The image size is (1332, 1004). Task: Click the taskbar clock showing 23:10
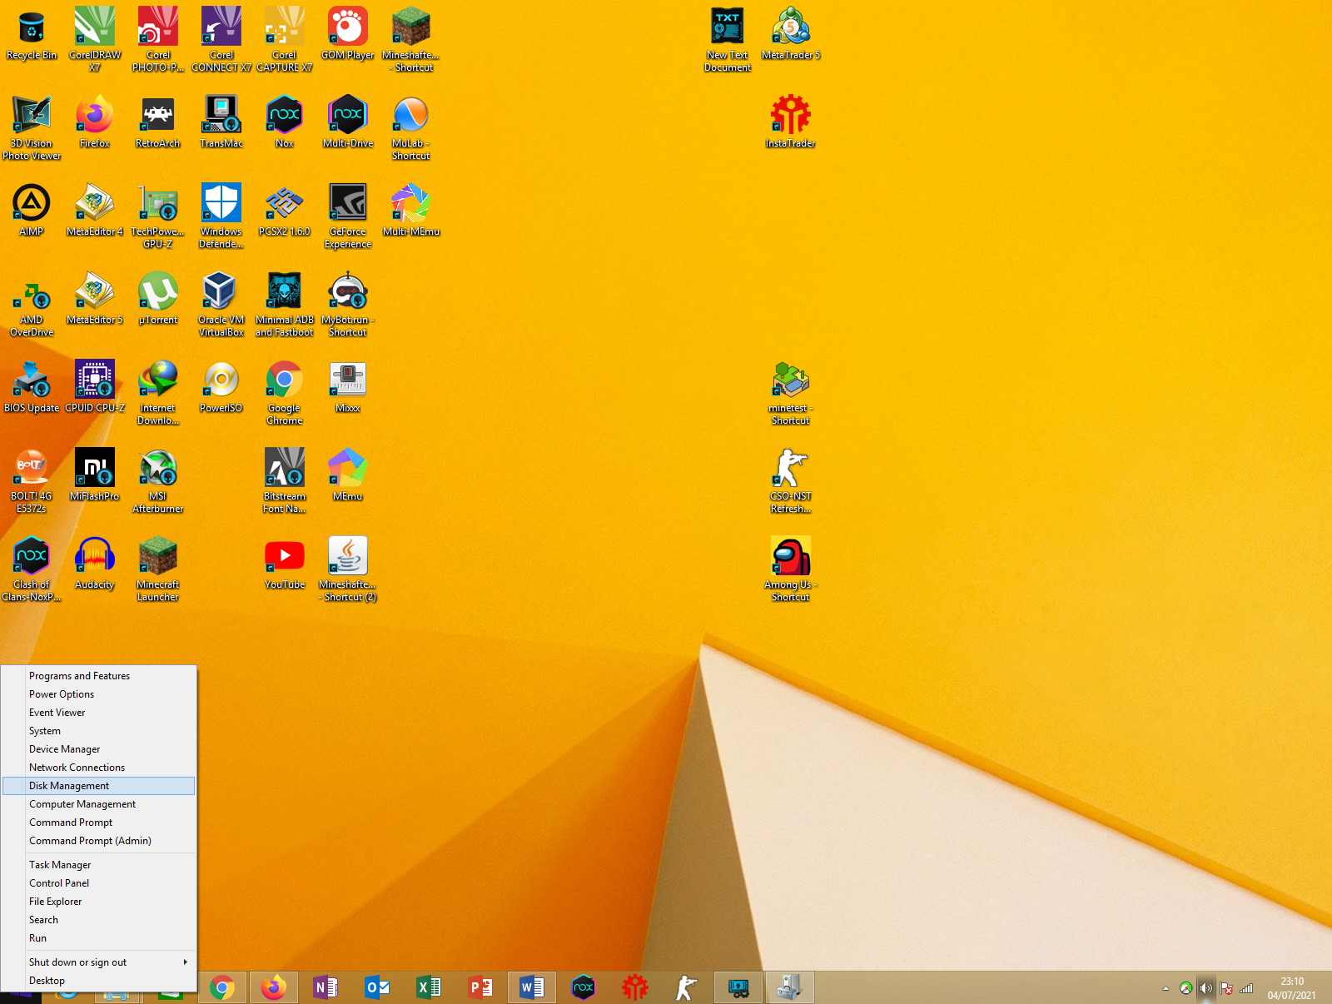point(1292,988)
